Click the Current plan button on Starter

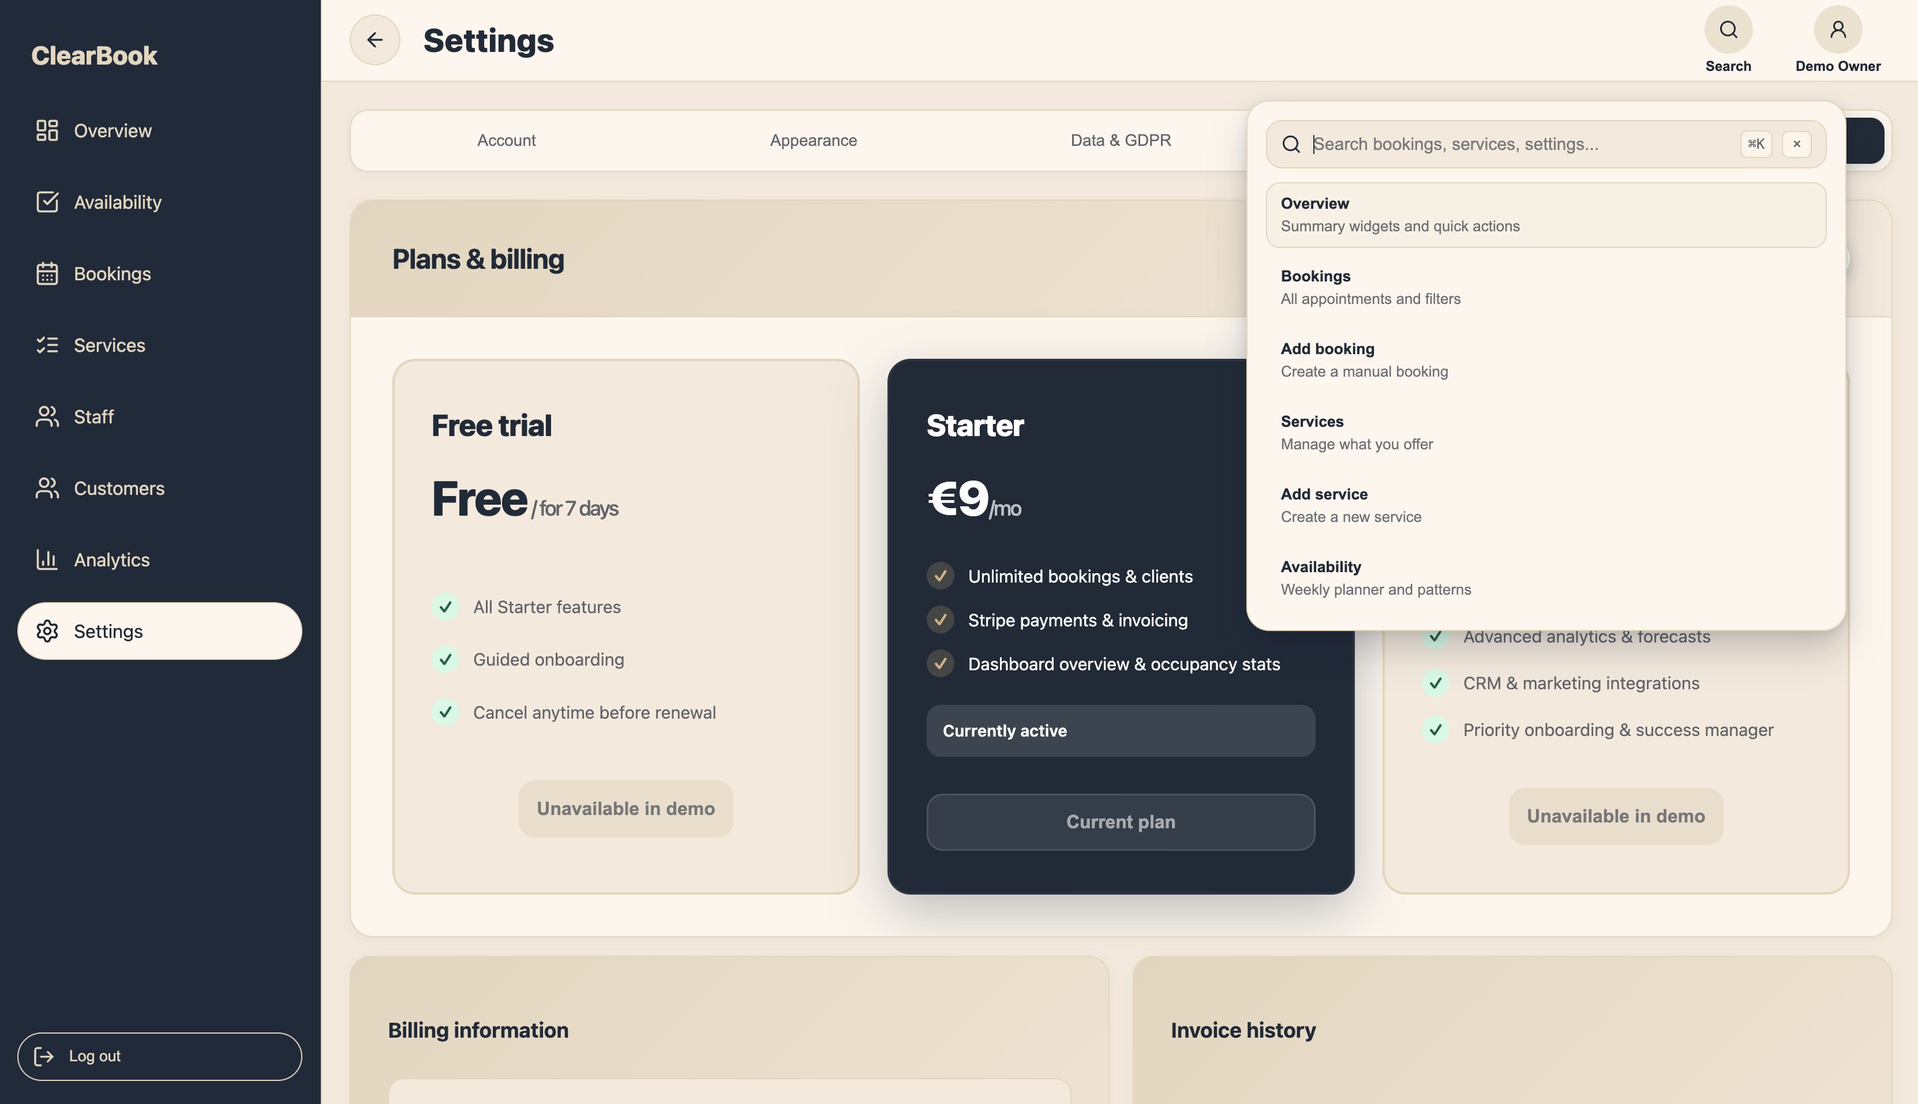pyautogui.click(x=1120, y=821)
